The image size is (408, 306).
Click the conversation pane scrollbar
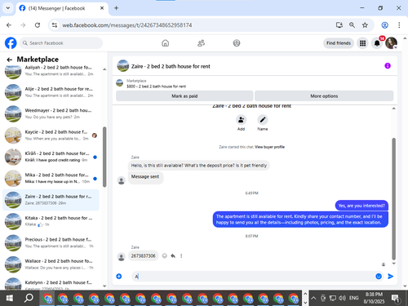click(393, 198)
